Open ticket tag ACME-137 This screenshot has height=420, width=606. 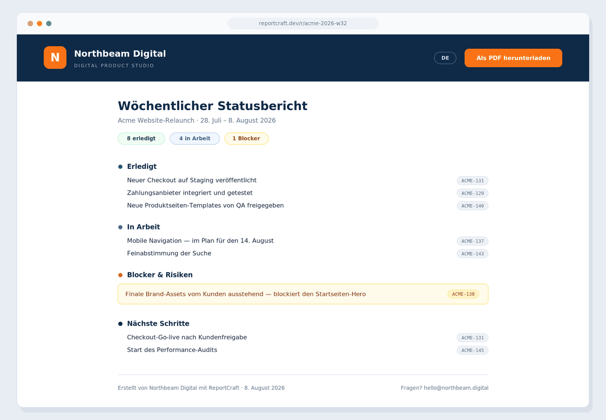click(473, 241)
